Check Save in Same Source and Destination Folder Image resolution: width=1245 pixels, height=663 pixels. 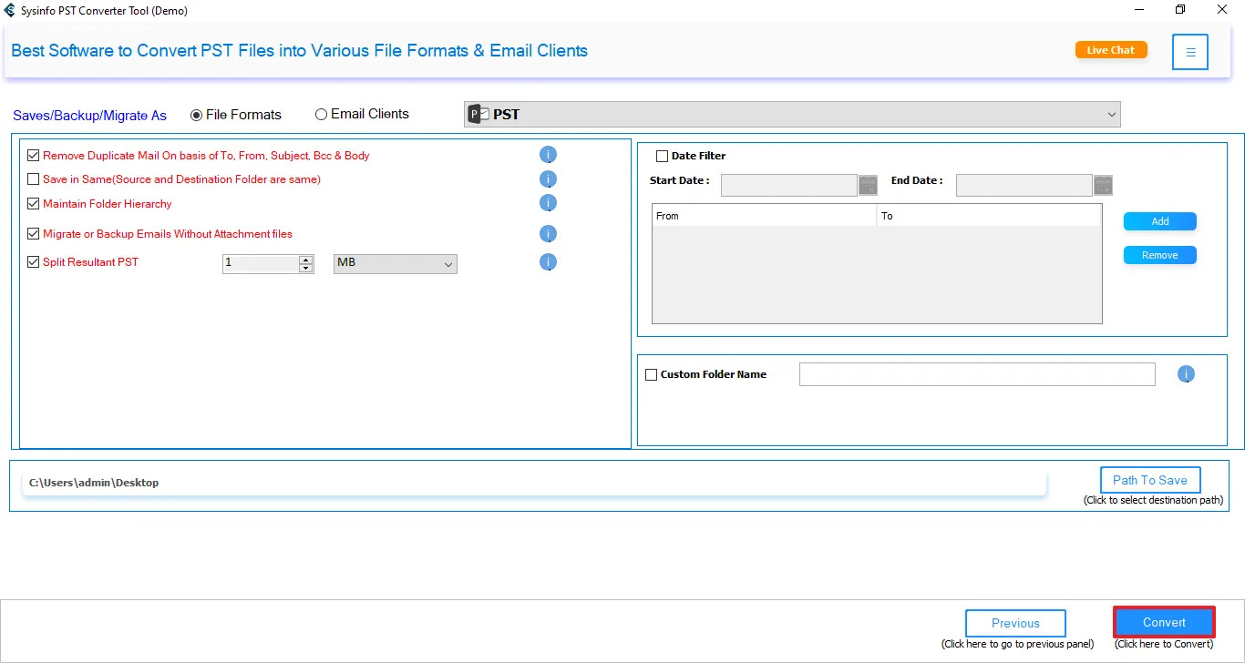click(34, 179)
